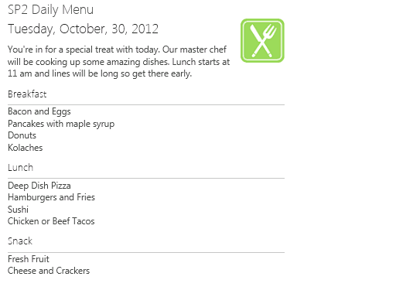Select the Deep Dish Pizza item
This screenshot has height=297, width=396.
pyautogui.click(x=39, y=186)
